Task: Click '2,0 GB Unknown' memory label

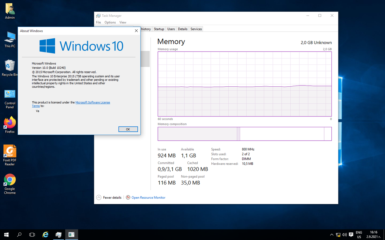Action: 316,43
